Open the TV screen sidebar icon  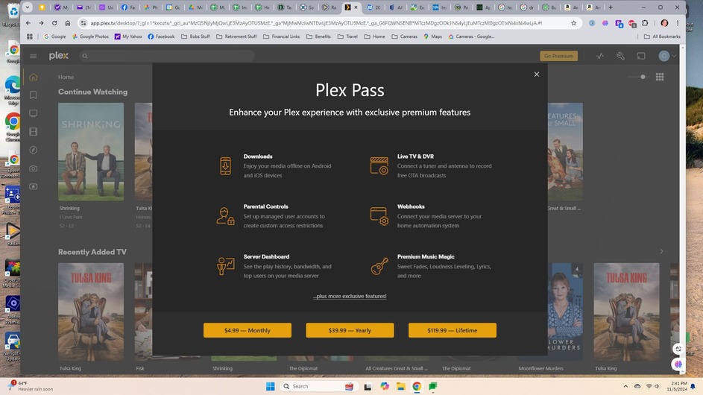34,113
